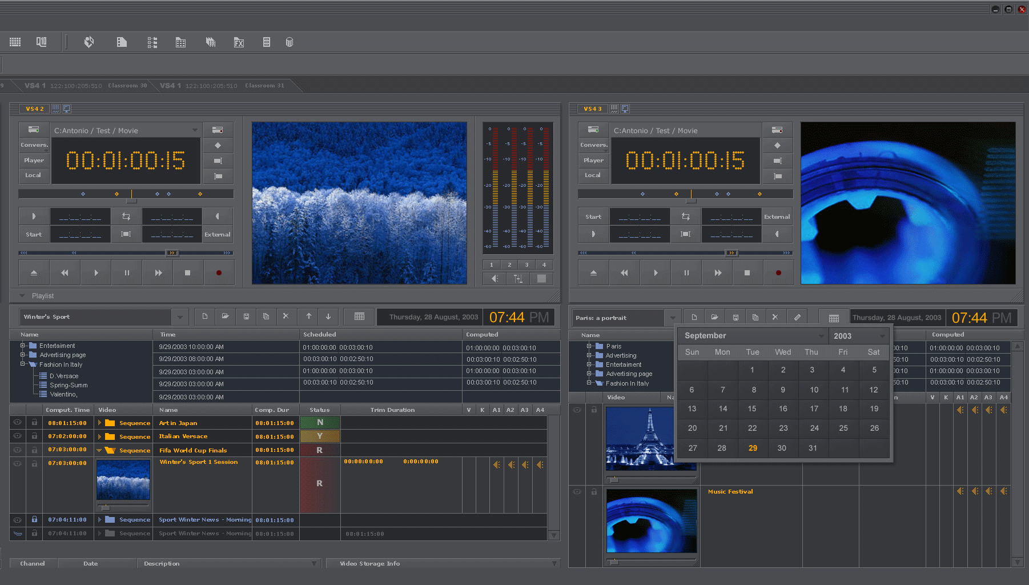
Task: Click the External button in VS4 2
Action: [x=218, y=234]
